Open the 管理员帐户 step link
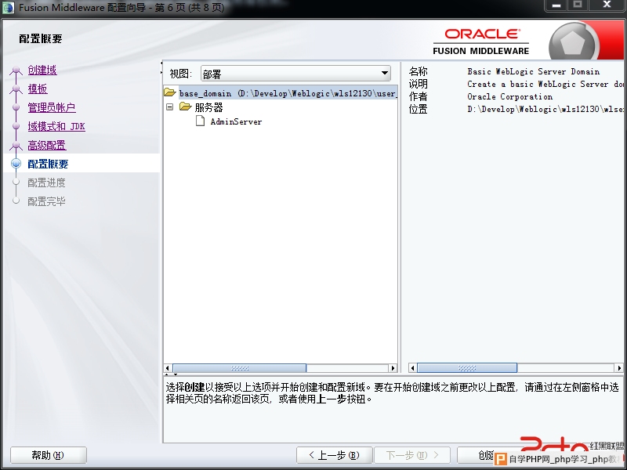Viewport: 627px width, 470px height. click(x=52, y=107)
